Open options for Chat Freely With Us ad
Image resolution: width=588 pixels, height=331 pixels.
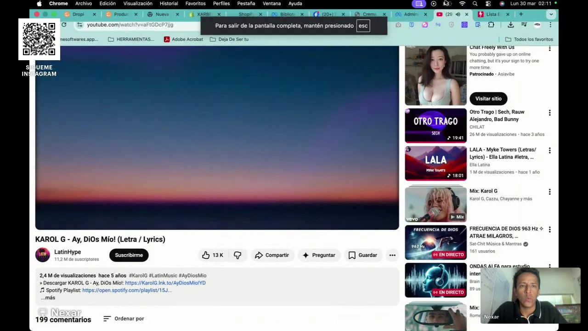pos(549,48)
